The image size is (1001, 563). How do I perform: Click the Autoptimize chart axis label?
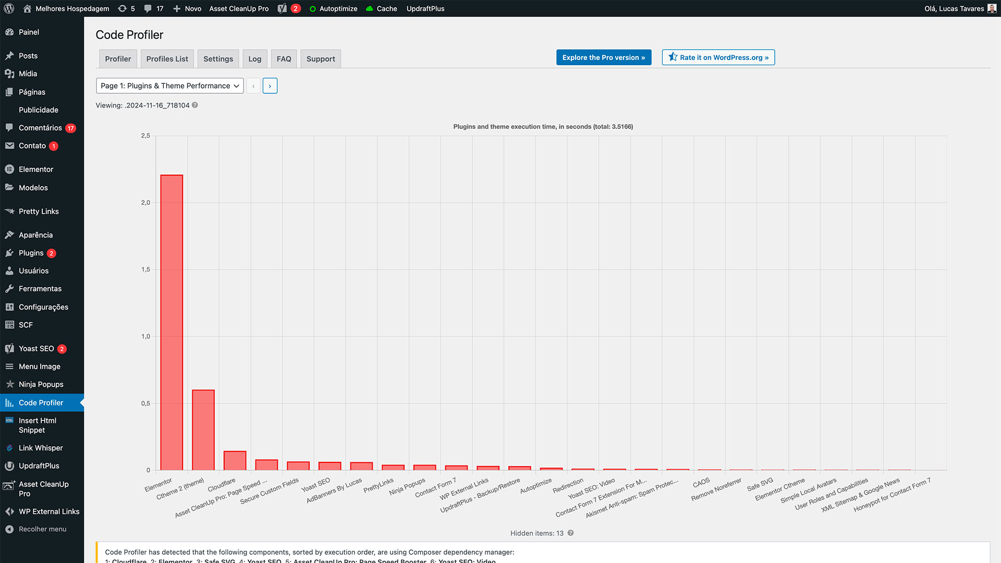[x=536, y=486]
